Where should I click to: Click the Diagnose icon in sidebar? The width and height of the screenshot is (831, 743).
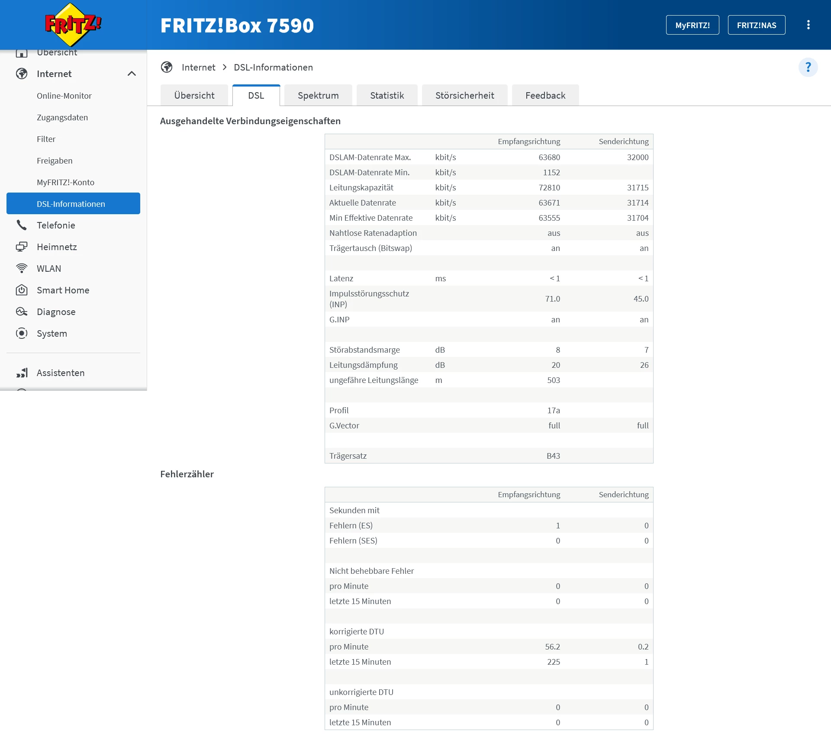[22, 312]
